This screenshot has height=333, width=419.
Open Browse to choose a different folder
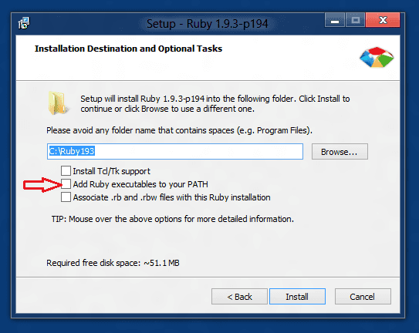(340, 152)
